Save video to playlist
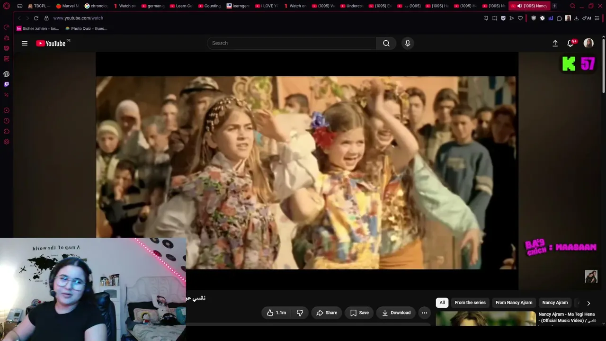 [x=359, y=313]
